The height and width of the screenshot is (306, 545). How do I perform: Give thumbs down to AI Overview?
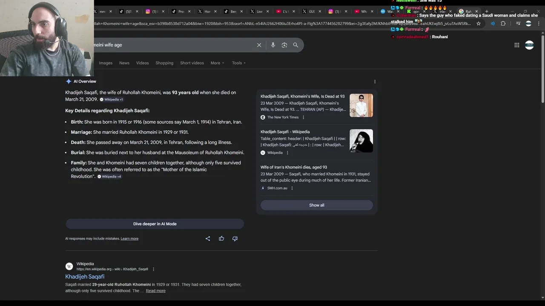click(x=235, y=239)
